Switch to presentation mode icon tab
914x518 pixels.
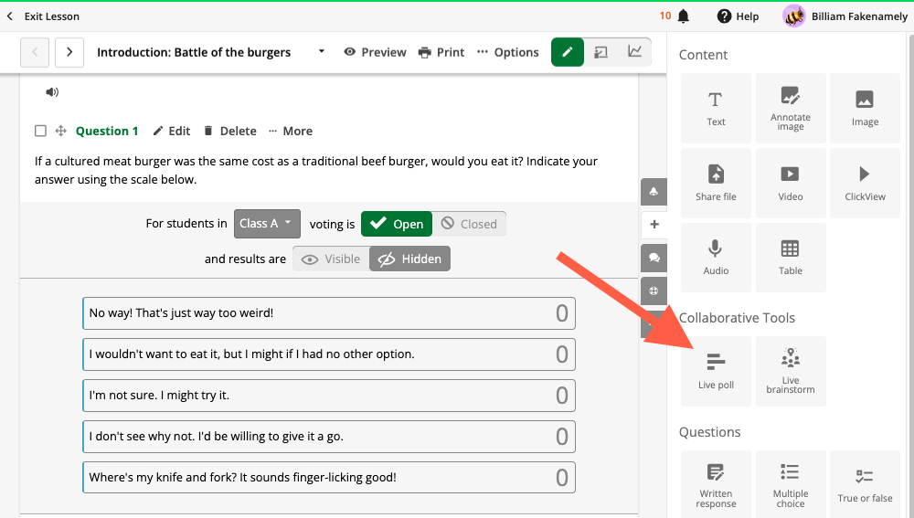(601, 52)
